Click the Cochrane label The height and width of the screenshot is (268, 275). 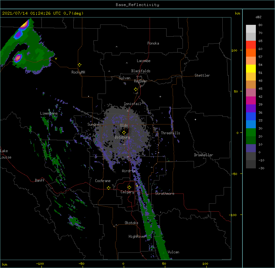pos(103,181)
